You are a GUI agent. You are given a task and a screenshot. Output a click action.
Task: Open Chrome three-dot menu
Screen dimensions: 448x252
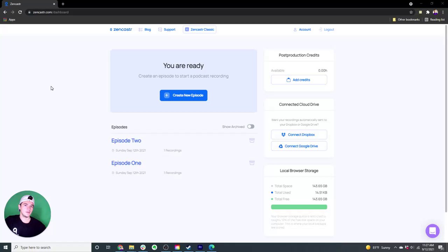point(443,12)
